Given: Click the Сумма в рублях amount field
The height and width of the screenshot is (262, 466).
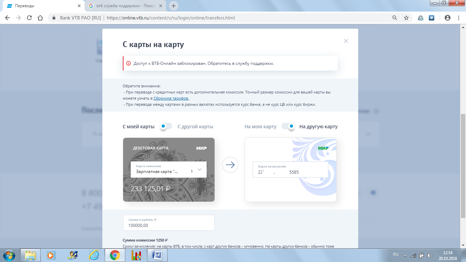Looking at the screenshot, I should (169, 223).
